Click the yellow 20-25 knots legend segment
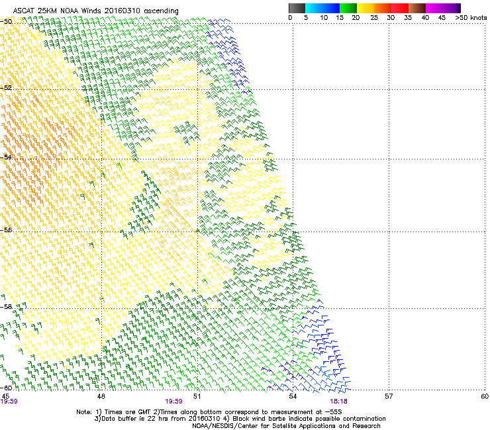This screenshot has height=430, width=490. 366,8
